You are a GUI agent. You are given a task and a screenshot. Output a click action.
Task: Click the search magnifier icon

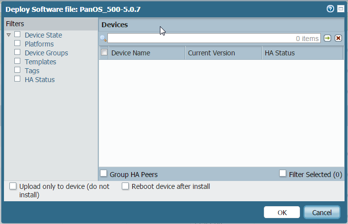click(x=103, y=39)
